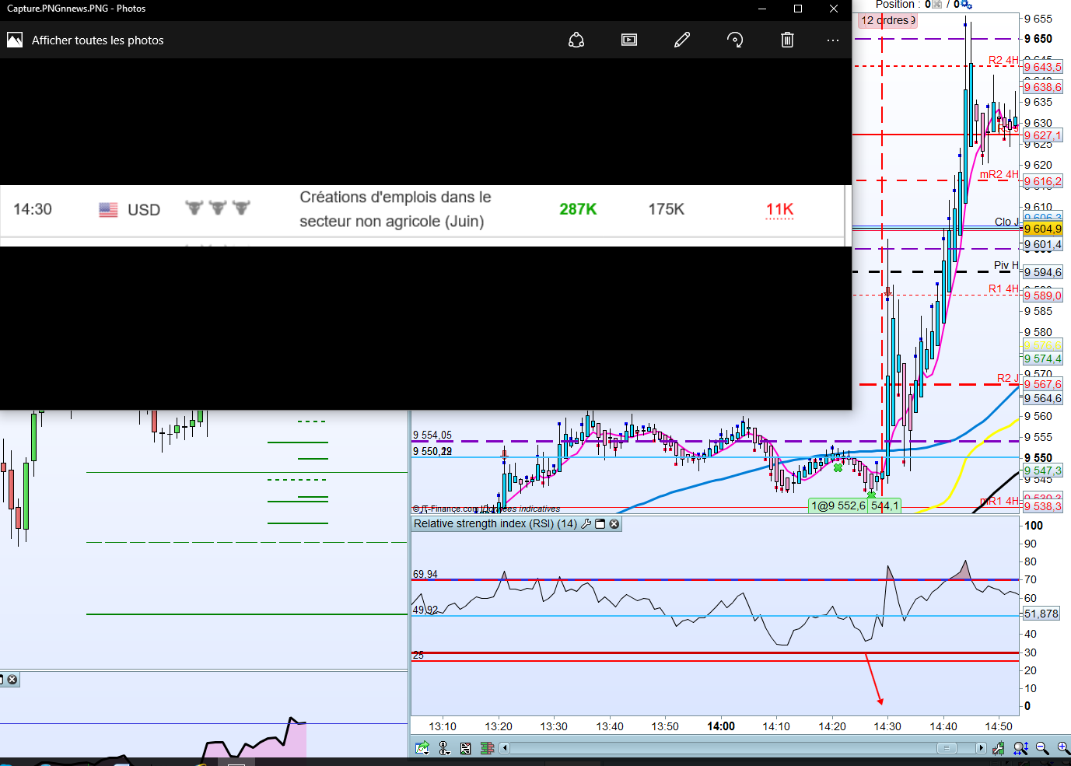
Task: Open RSI indicator settings wrench
Action: click(586, 524)
